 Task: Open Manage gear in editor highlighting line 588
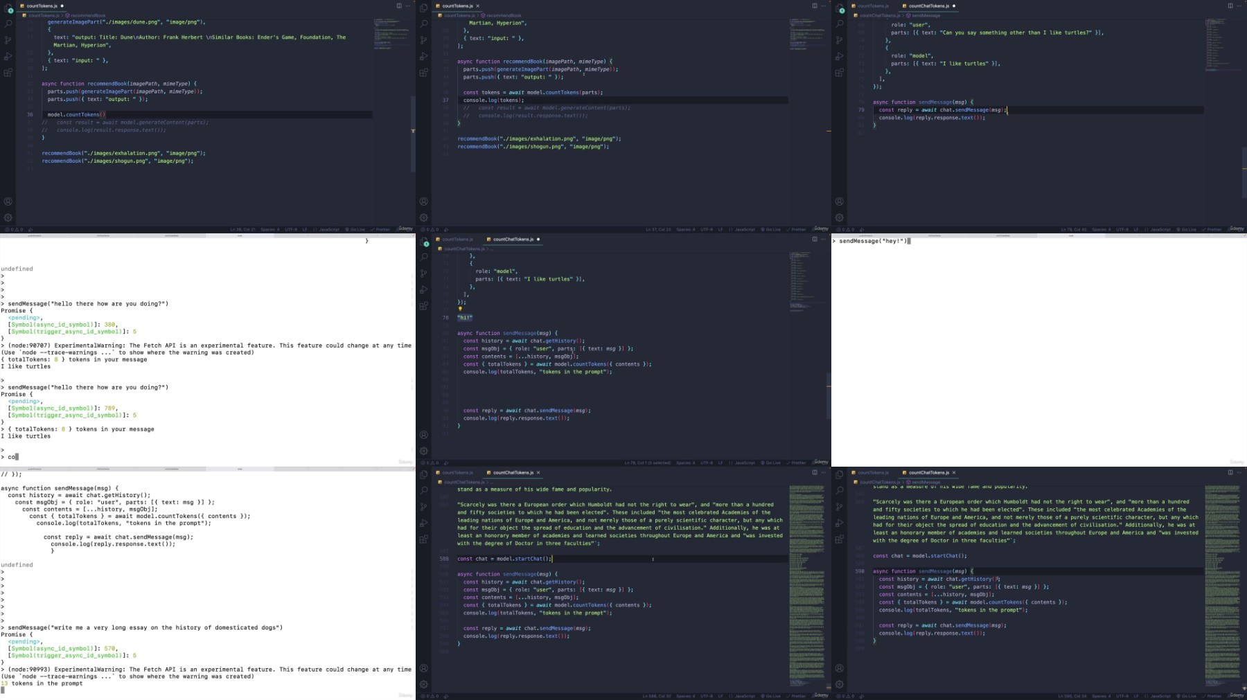pos(424,684)
